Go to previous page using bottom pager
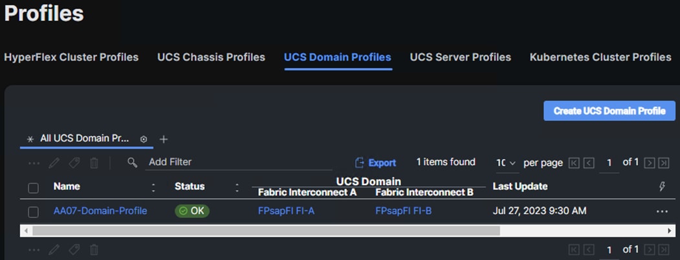The image size is (680, 260). click(589, 250)
